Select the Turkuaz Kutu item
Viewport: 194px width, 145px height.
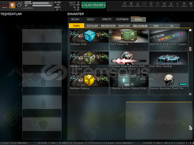point(89,40)
